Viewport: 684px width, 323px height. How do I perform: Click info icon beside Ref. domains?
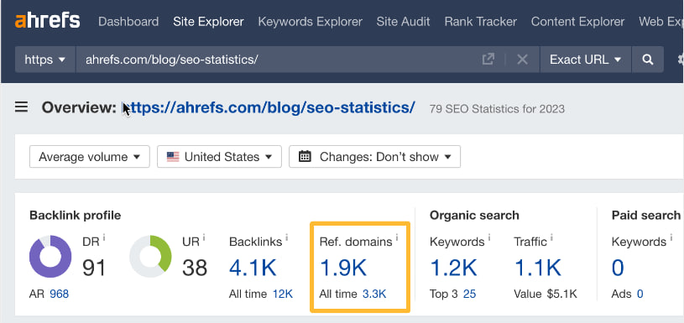(396, 238)
